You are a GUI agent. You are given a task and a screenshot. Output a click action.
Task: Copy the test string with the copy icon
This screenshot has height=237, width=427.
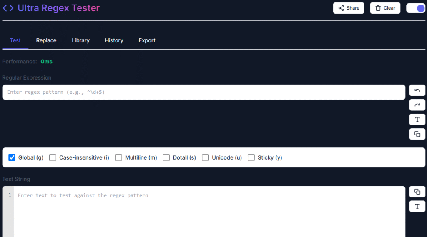pyautogui.click(x=417, y=192)
